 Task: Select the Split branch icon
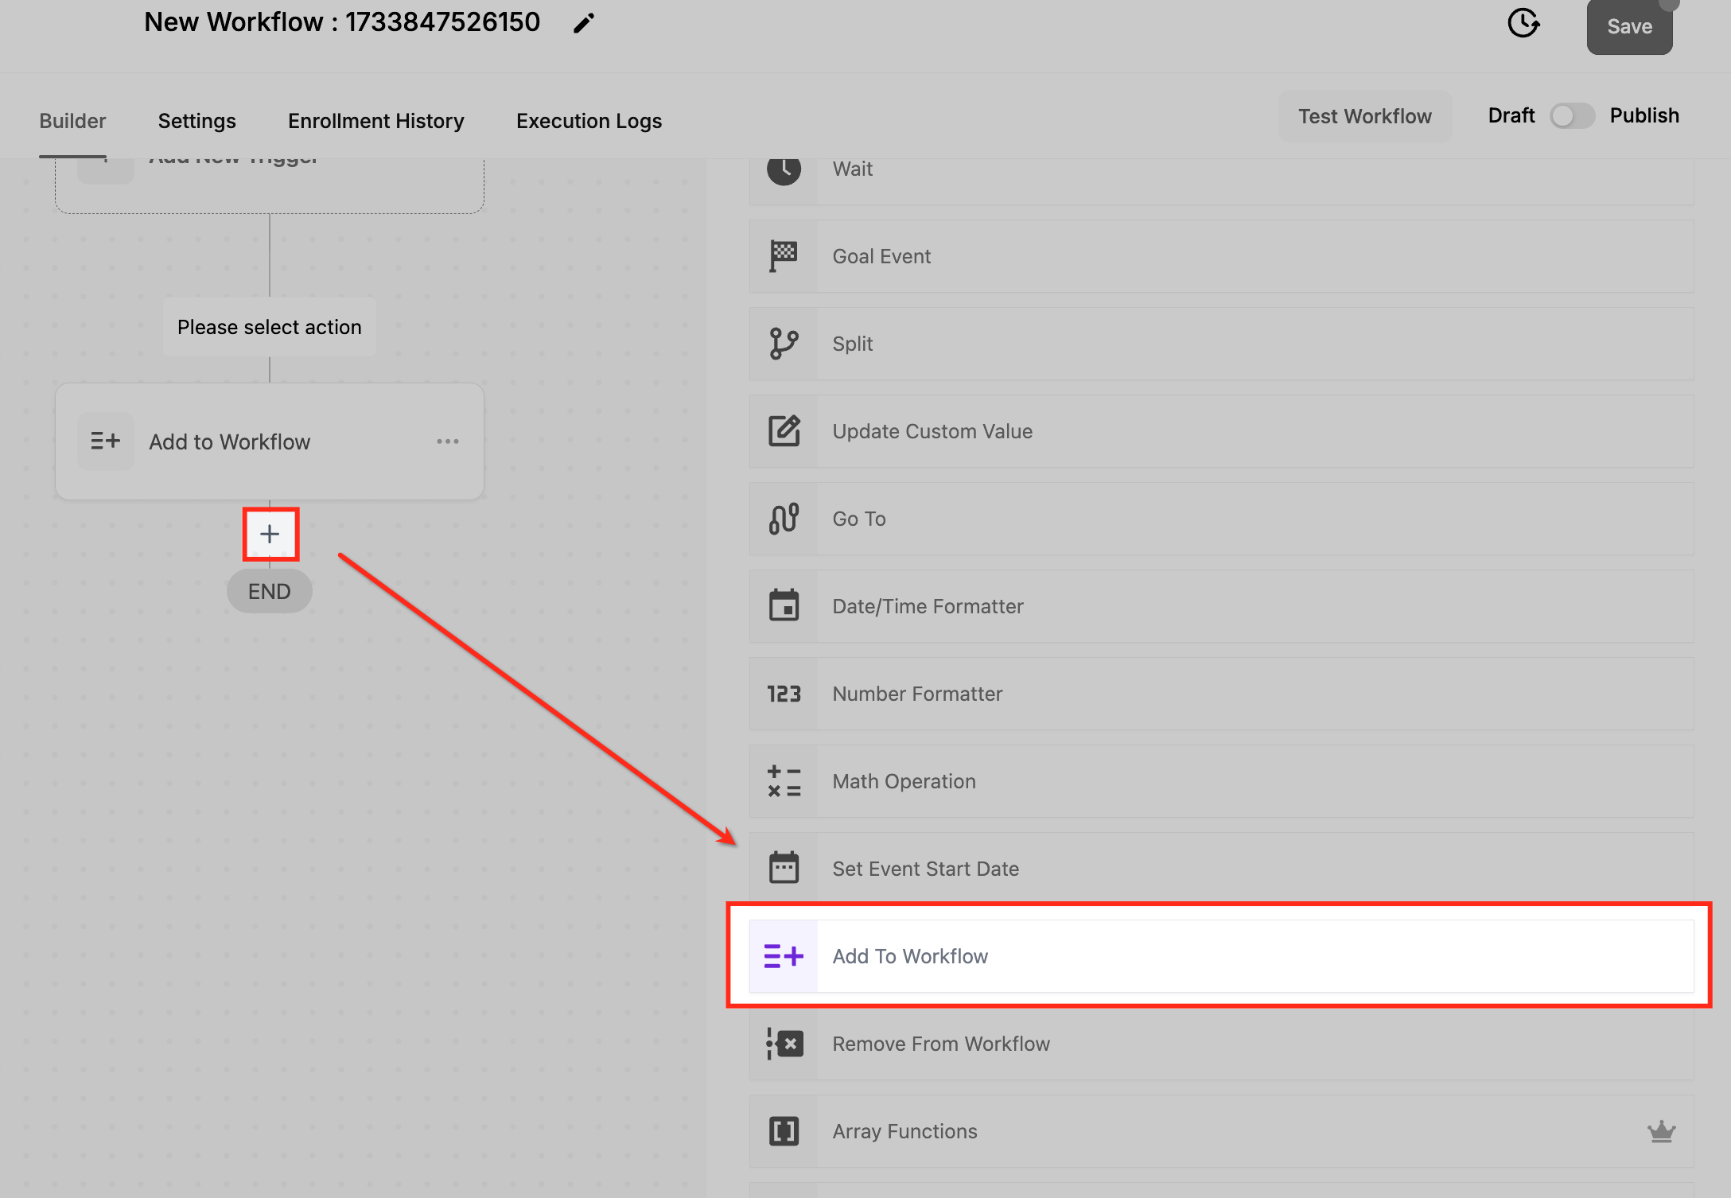[x=784, y=344]
